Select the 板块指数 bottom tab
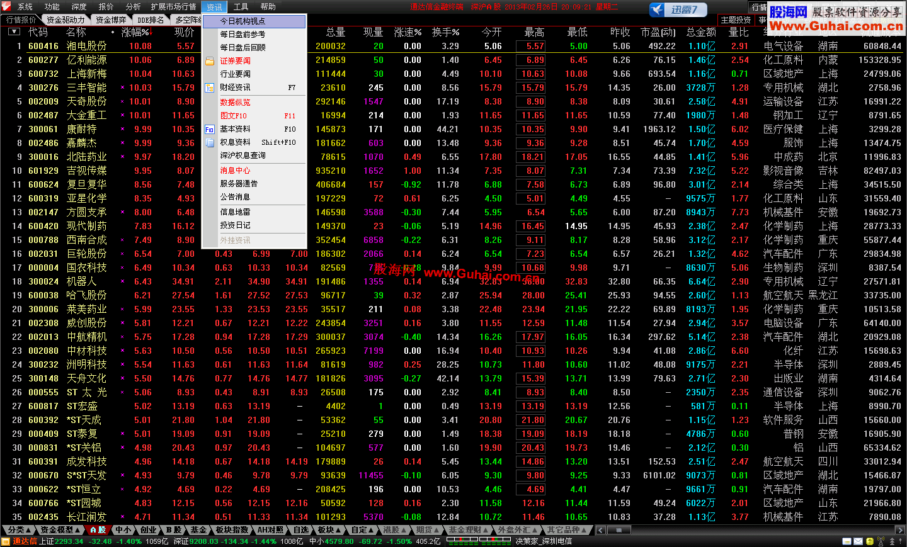 click(x=232, y=530)
